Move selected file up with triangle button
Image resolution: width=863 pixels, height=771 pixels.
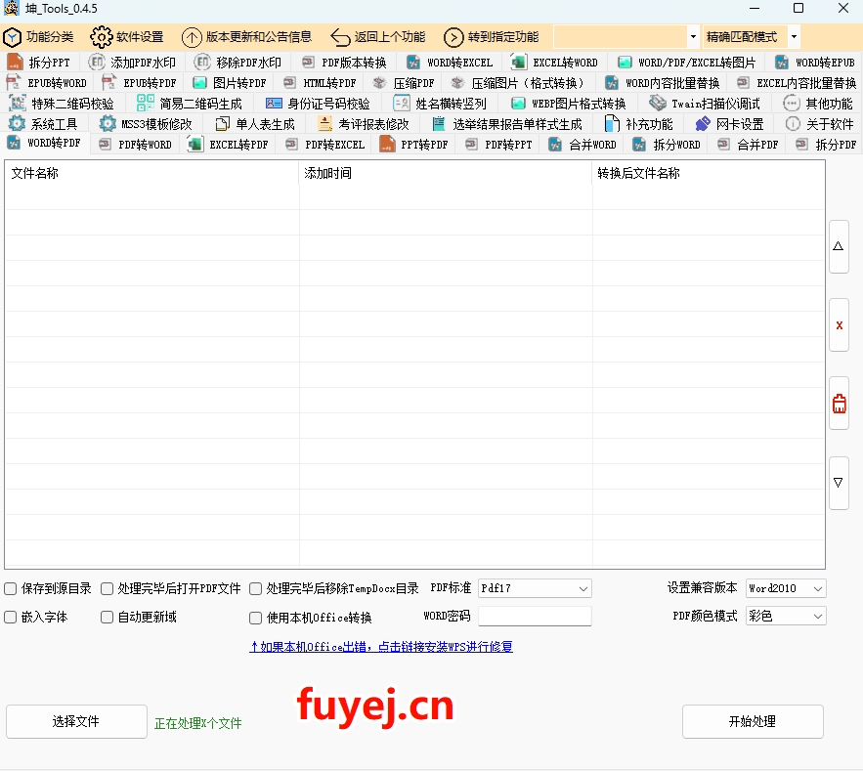(x=839, y=246)
